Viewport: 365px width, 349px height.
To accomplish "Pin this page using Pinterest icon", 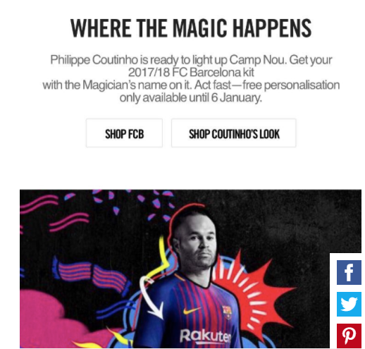I will (x=349, y=336).
